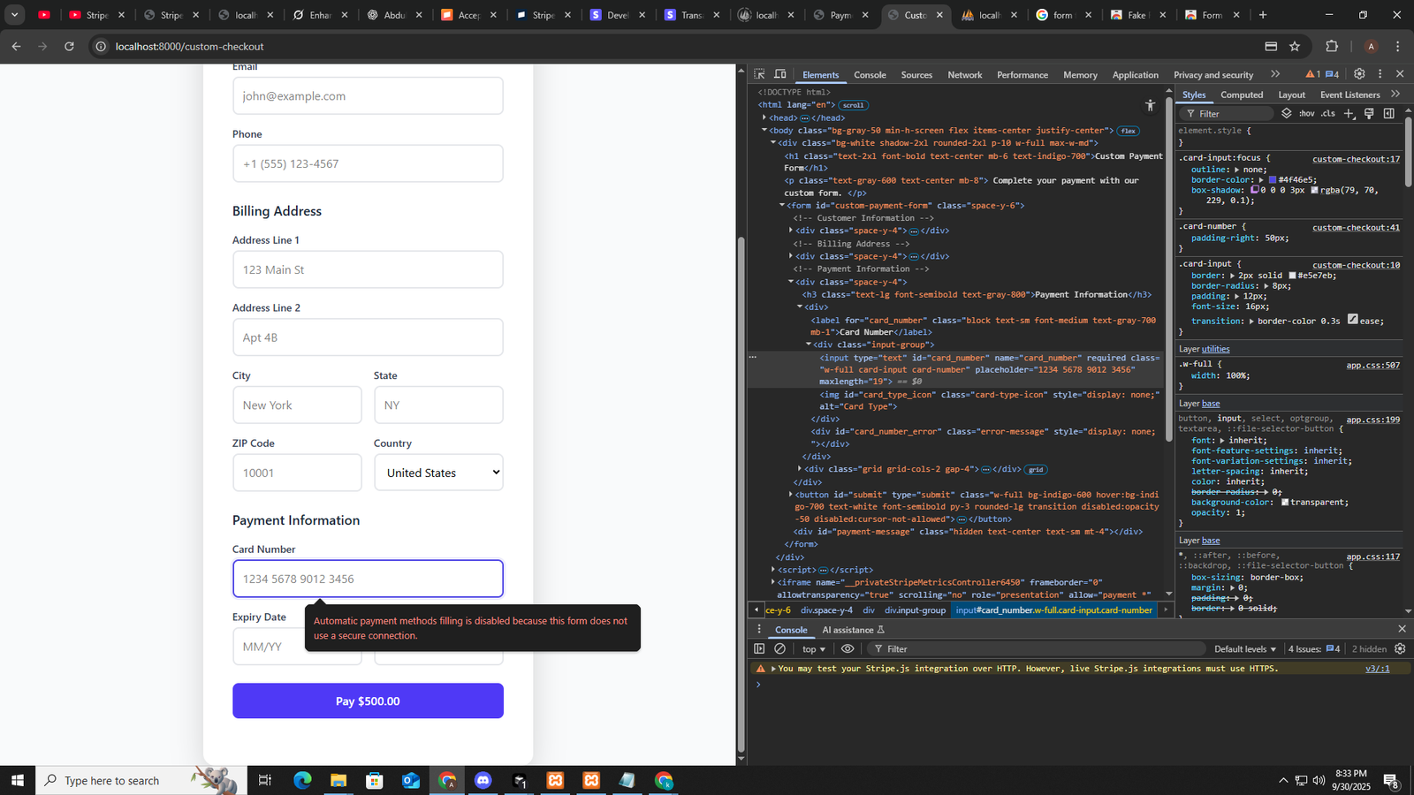Viewport: 1414px width, 795px height.
Task: Toggle the flex badge on body element
Action: click(1128, 131)
